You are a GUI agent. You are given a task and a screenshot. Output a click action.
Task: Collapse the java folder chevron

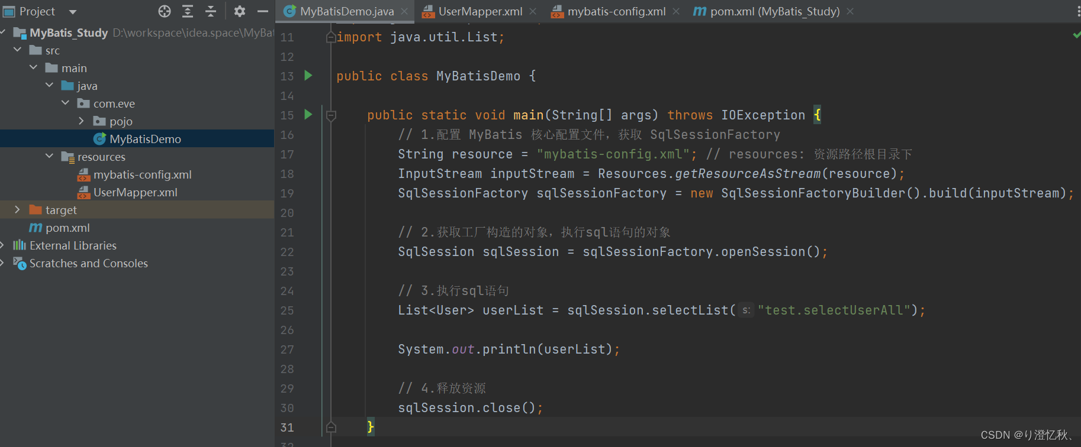point(49,85)
